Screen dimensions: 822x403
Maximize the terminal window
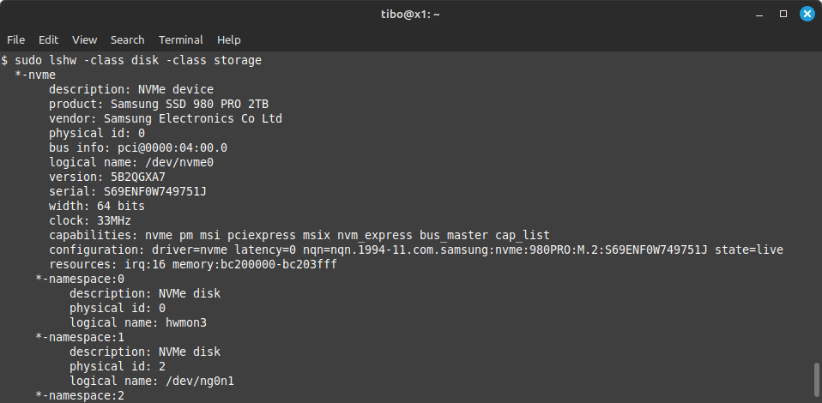point(783,14)
